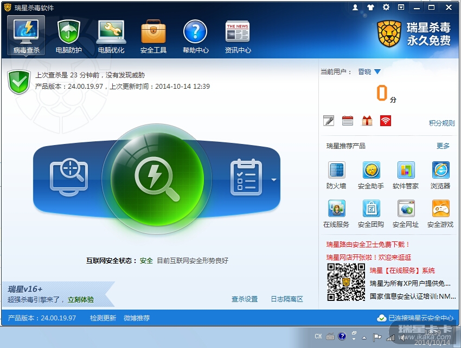Viewport: 461px width, 348px height.
Task: Open 查杀设置 scan settings
Action: click(x=245, y=299)
